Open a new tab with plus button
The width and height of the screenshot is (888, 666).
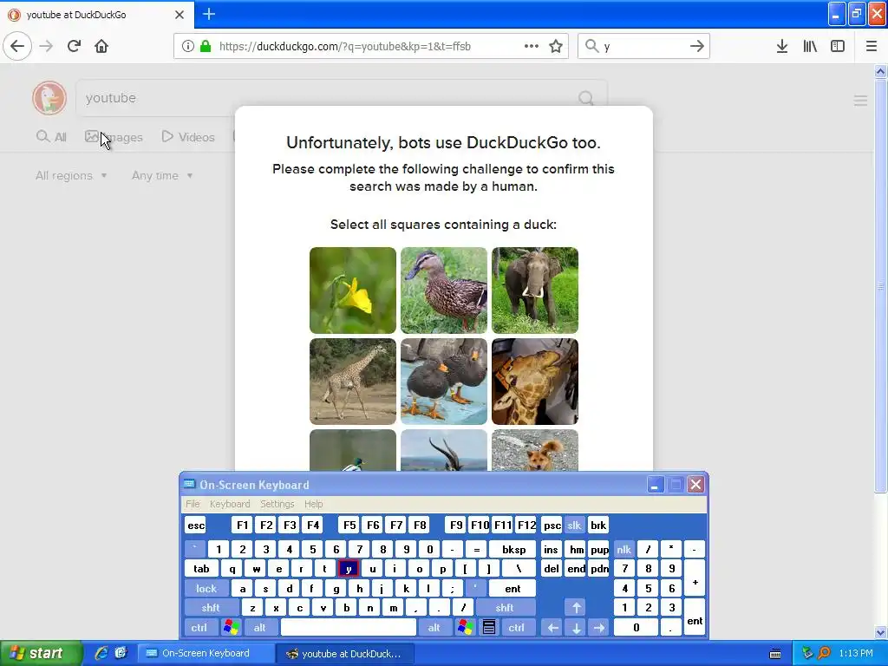tap(209, 14)
